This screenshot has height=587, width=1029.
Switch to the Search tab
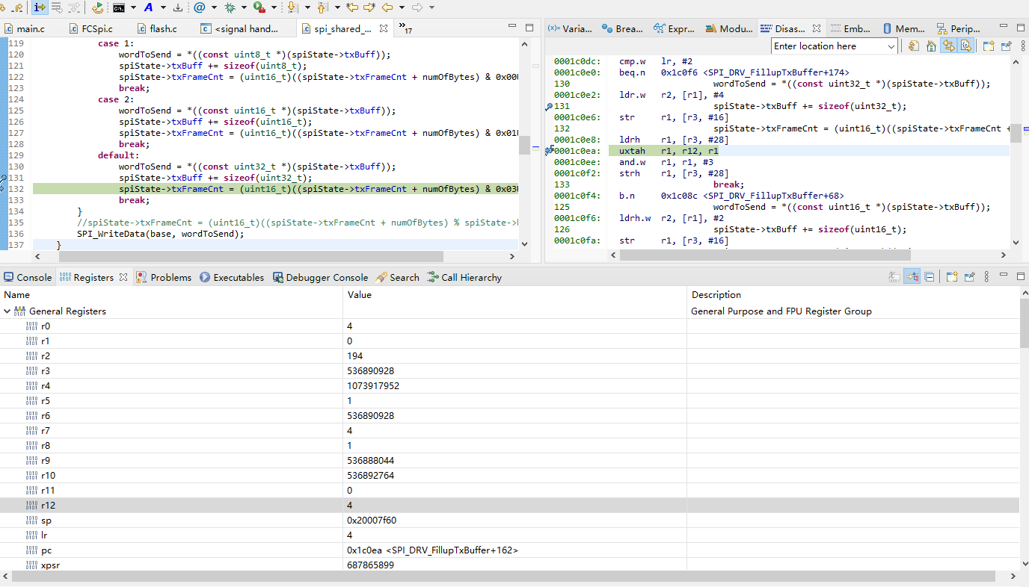click(x=398, y=277)
